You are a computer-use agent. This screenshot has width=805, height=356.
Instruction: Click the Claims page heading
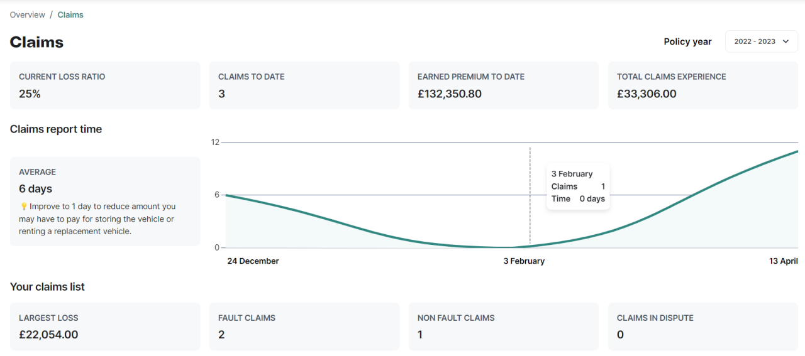36,42
